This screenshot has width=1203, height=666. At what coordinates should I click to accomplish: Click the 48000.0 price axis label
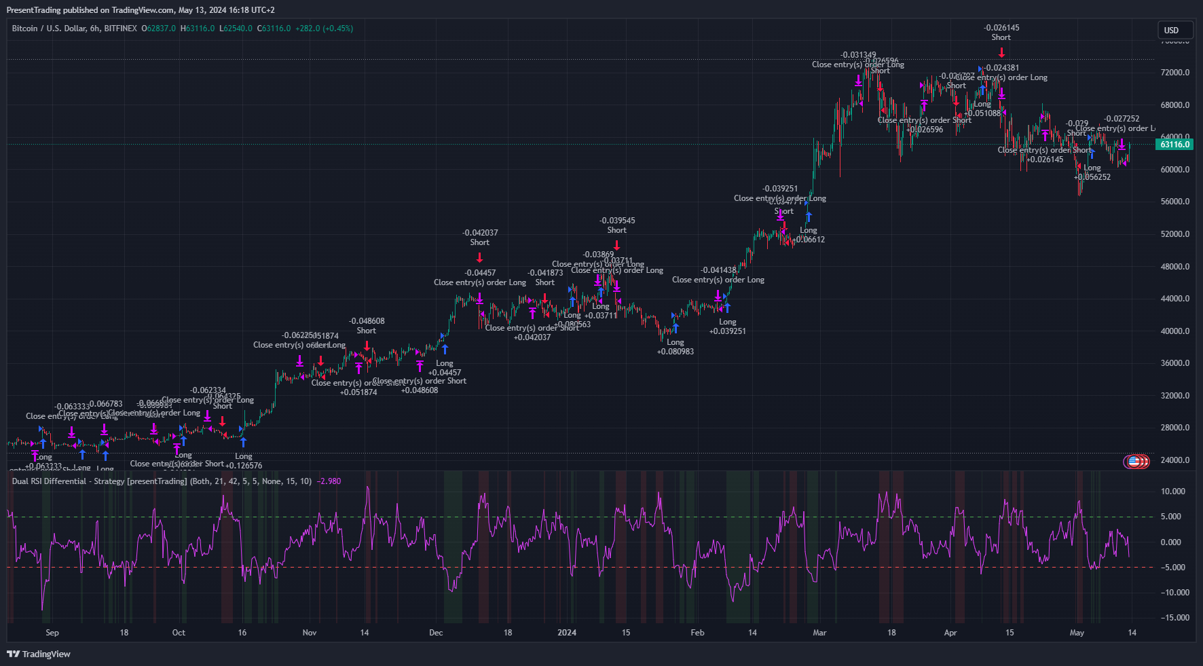[x=1175, y=267]
